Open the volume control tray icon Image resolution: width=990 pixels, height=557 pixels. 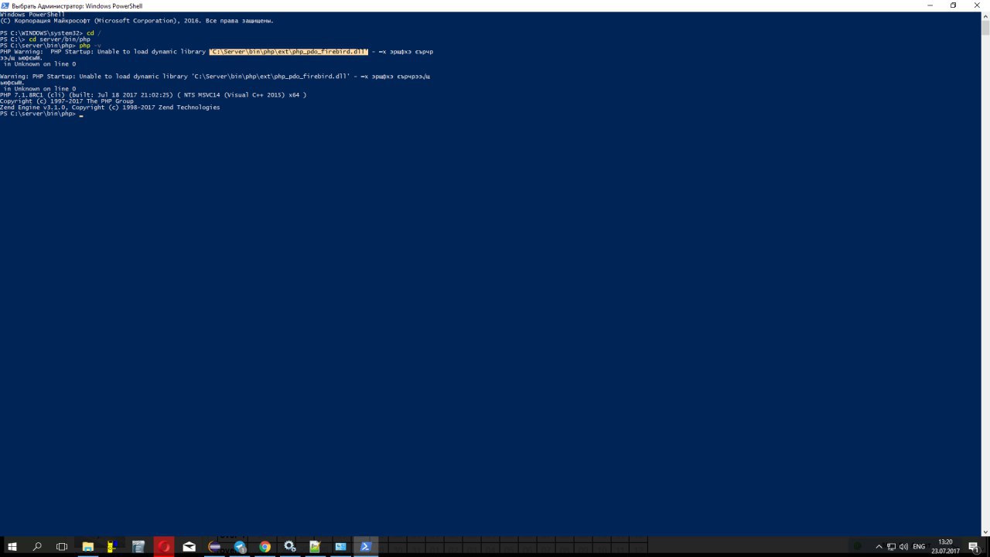click(903, 547)
